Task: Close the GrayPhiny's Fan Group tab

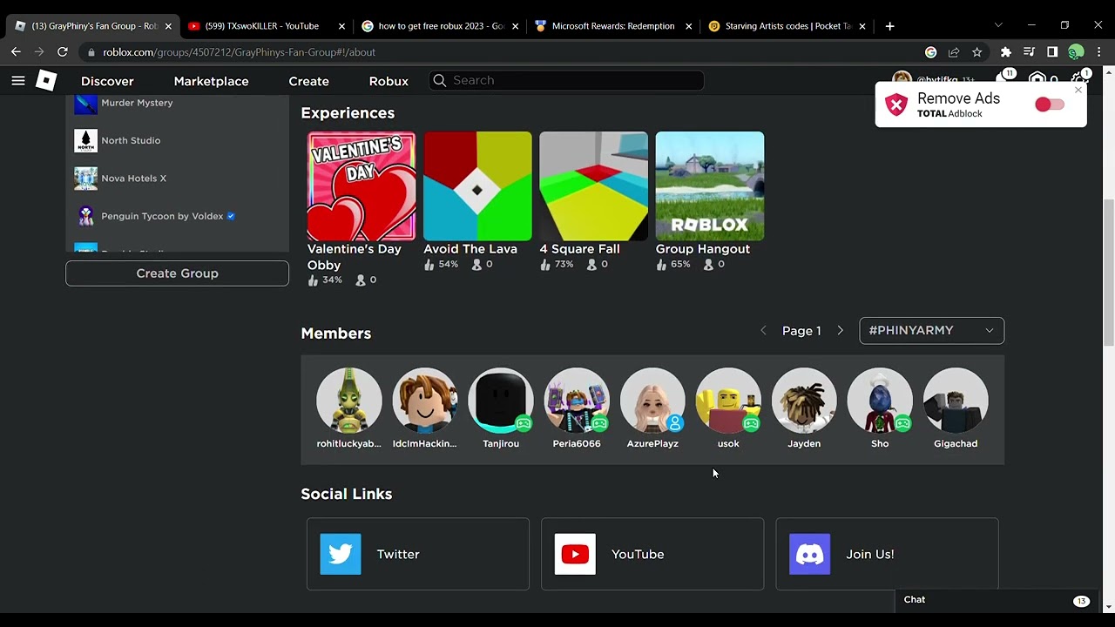Action: pyautogui.click(x=168, y=26)
